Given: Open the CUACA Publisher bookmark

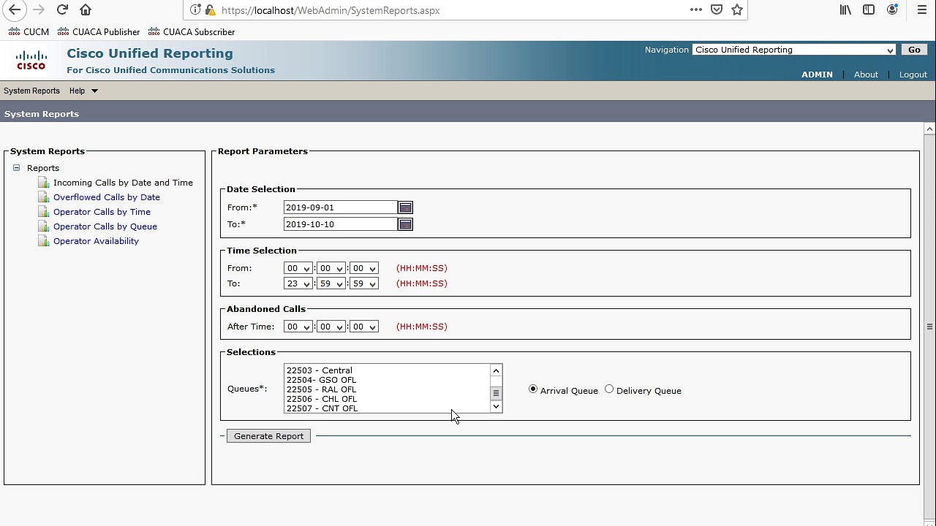Looking at the screenshot, I should (x=98, y=32).
